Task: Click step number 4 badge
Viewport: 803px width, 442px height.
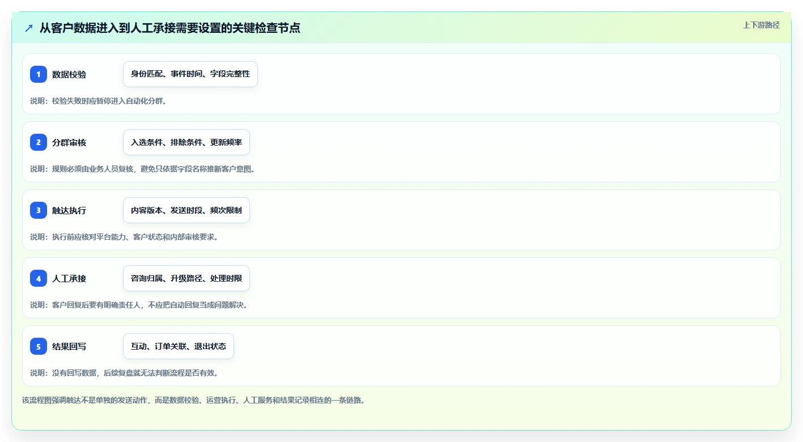Action: 39,278
